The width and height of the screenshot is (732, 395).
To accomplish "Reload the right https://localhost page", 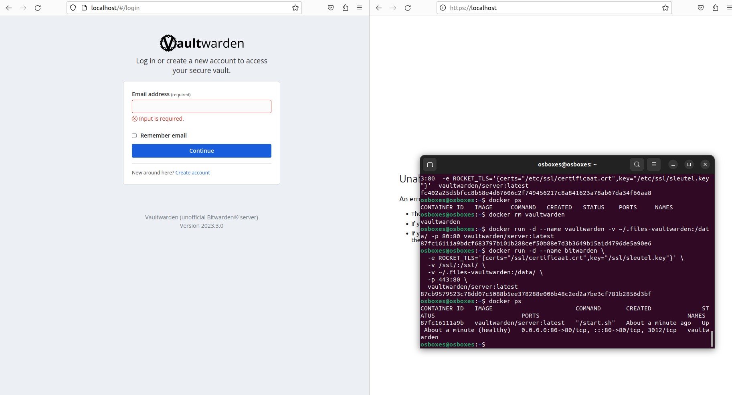I will click(408, 8).
